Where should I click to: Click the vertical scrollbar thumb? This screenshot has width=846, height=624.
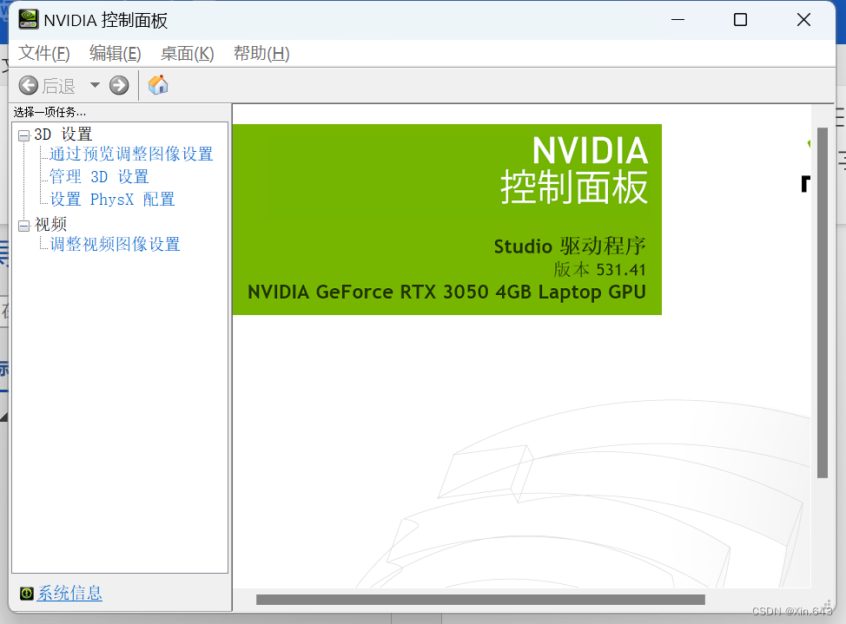[823, 303]
